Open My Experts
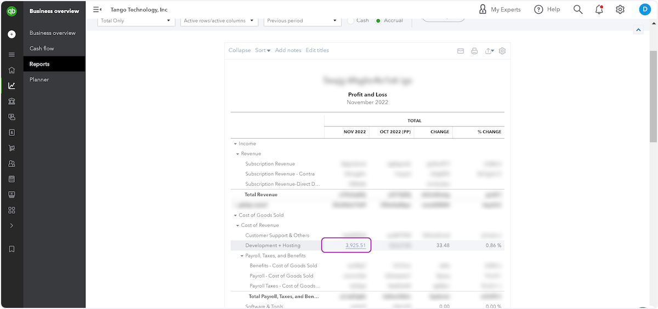 500,9
